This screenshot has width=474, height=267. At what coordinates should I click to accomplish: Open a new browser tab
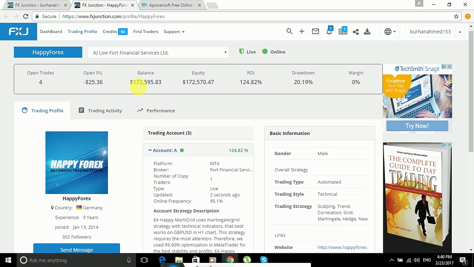[x=212, y=5]
